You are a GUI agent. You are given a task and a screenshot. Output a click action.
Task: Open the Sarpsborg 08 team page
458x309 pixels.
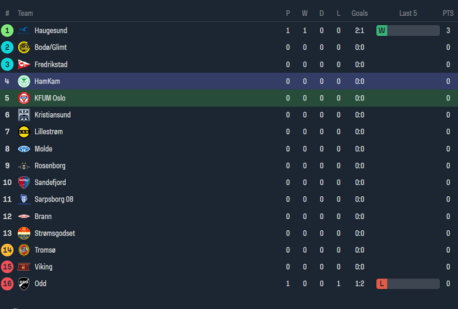tap(53, 199)
